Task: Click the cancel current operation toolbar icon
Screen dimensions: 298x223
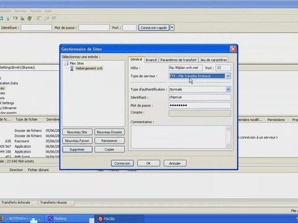Action: (15, 18)
